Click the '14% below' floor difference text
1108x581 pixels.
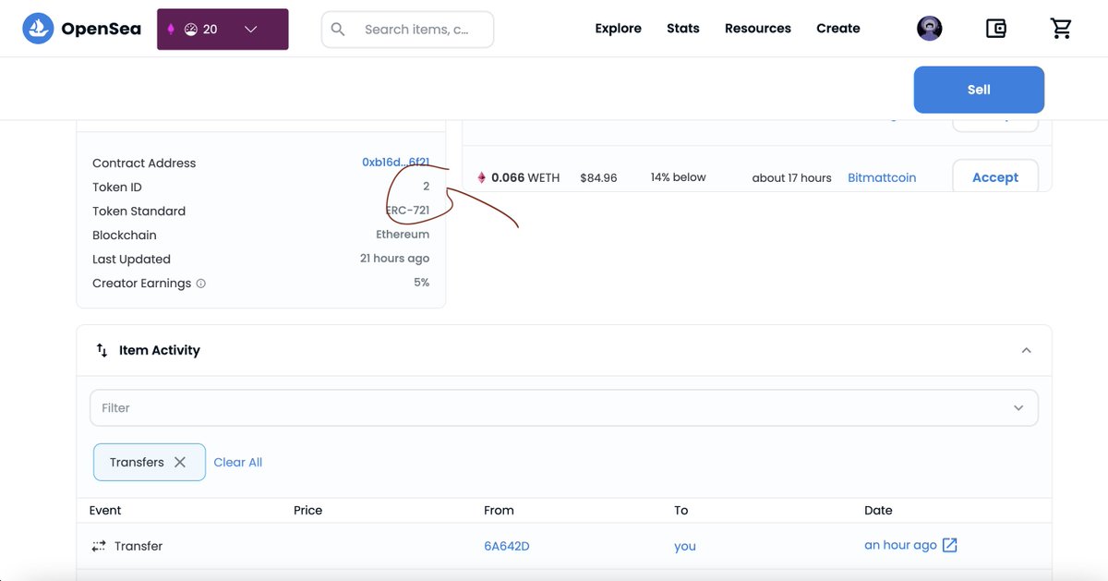678,177
